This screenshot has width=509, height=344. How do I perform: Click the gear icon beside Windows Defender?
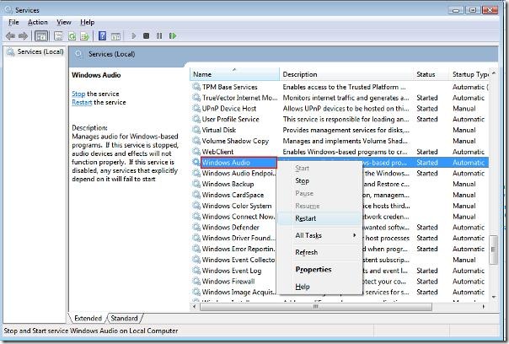click(196, 227)
